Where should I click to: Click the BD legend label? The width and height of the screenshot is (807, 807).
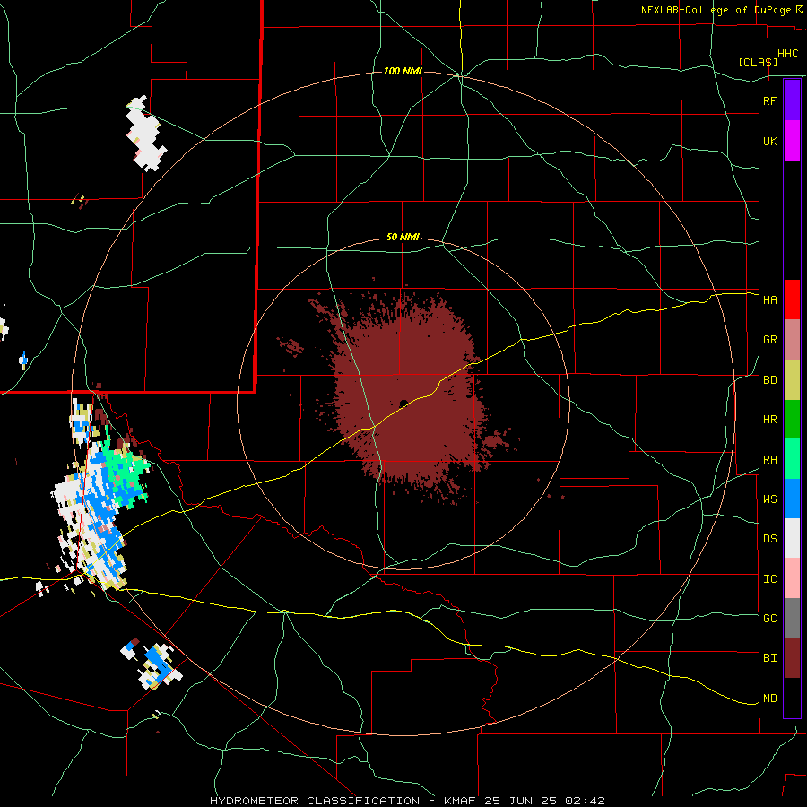tap(770, 380)
